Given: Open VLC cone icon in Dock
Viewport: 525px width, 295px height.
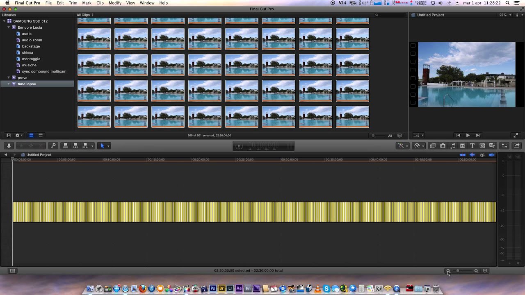Looking at the screenshot, I should pyautogui.click(x=317, y=288).
